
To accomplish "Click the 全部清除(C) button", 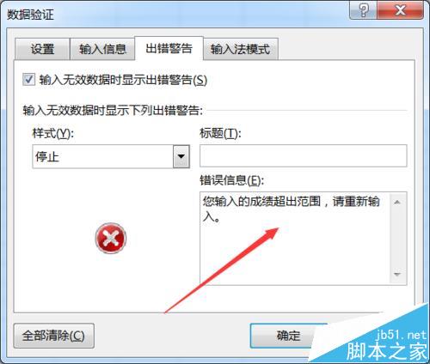I will pyautogui.click(x=53, y=336).
